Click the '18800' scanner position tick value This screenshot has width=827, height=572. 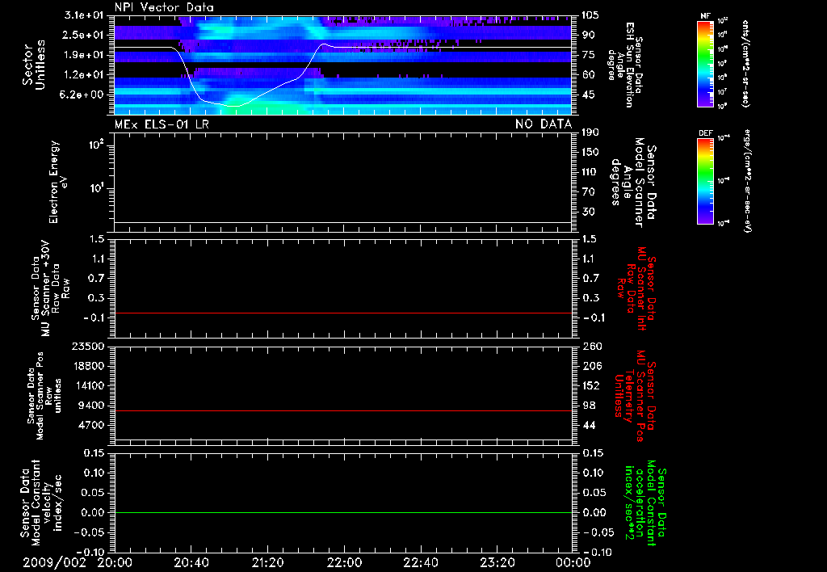click(89, 366)
